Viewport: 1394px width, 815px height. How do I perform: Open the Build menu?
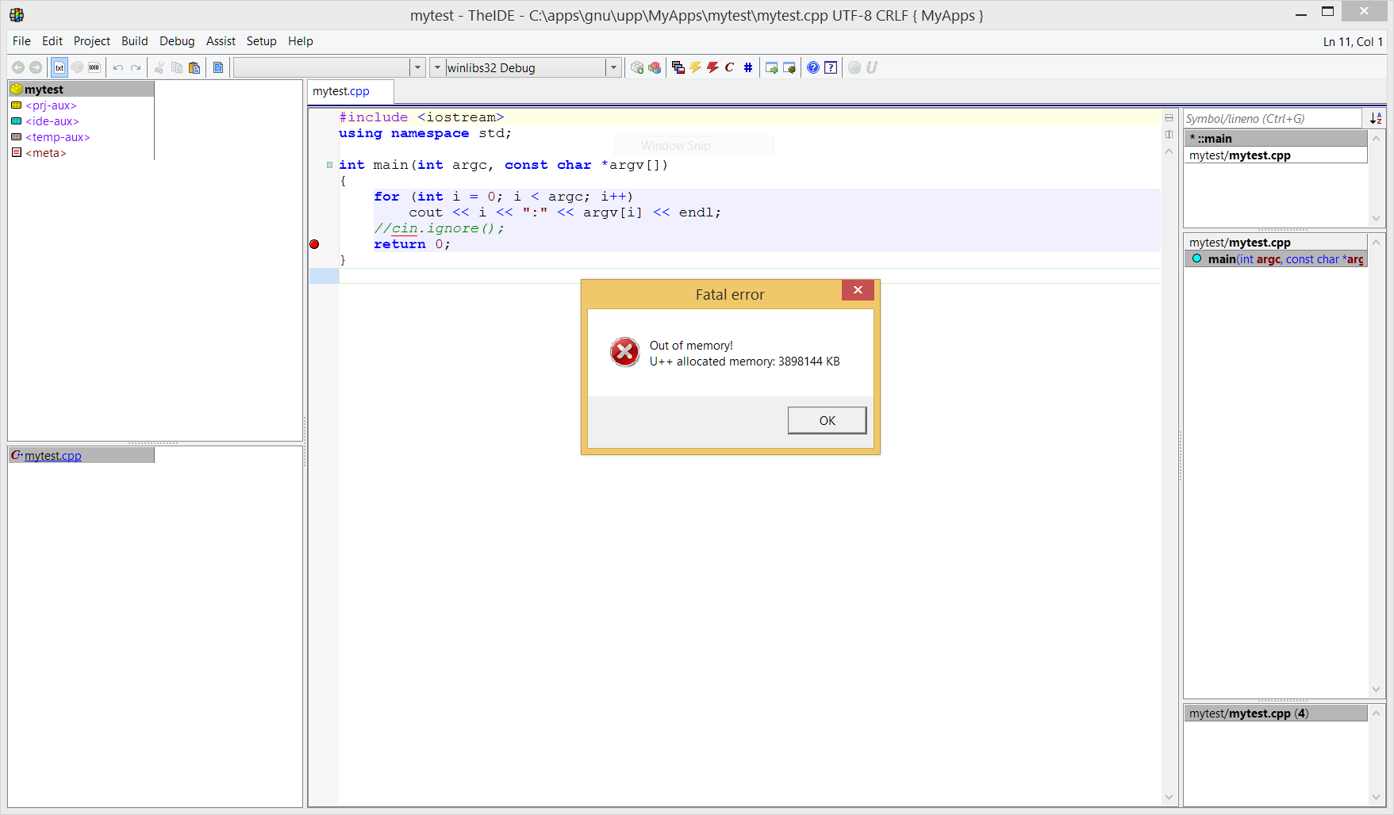coord(134,41)
